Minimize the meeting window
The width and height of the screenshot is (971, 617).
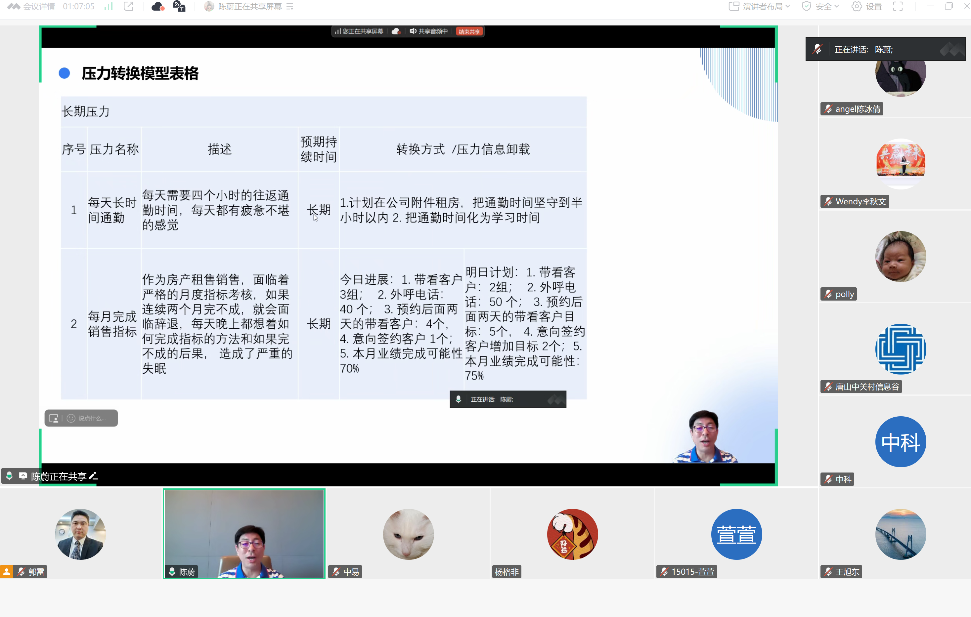(930, 7)
